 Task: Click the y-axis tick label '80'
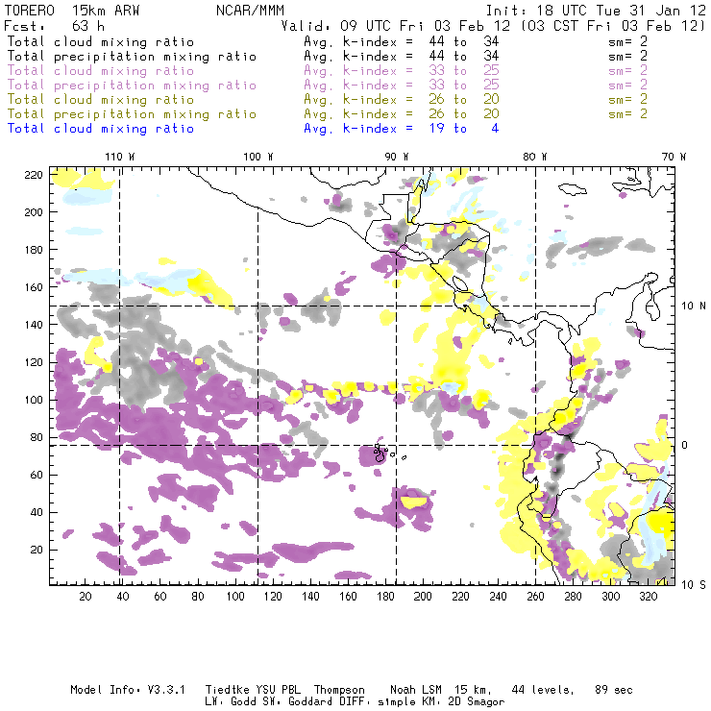(x=37, y=437)
